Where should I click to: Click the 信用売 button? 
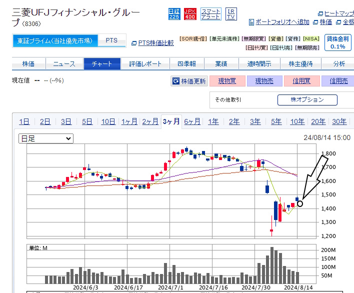click(338, 81)
